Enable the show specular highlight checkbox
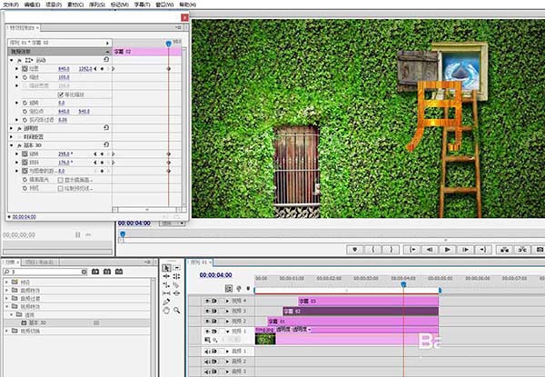This screenshot has height=377, width=545. (61, 180)
